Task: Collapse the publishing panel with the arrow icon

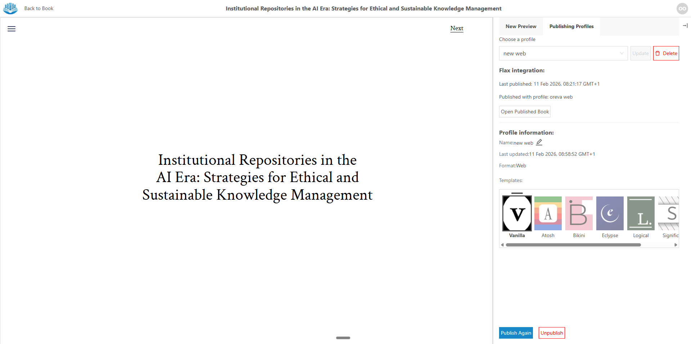Action: tap(686, 26)
